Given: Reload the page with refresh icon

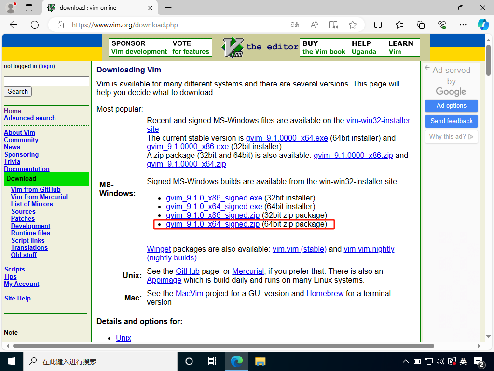Looking at the screenshot, I should click(x=35, y=25).
